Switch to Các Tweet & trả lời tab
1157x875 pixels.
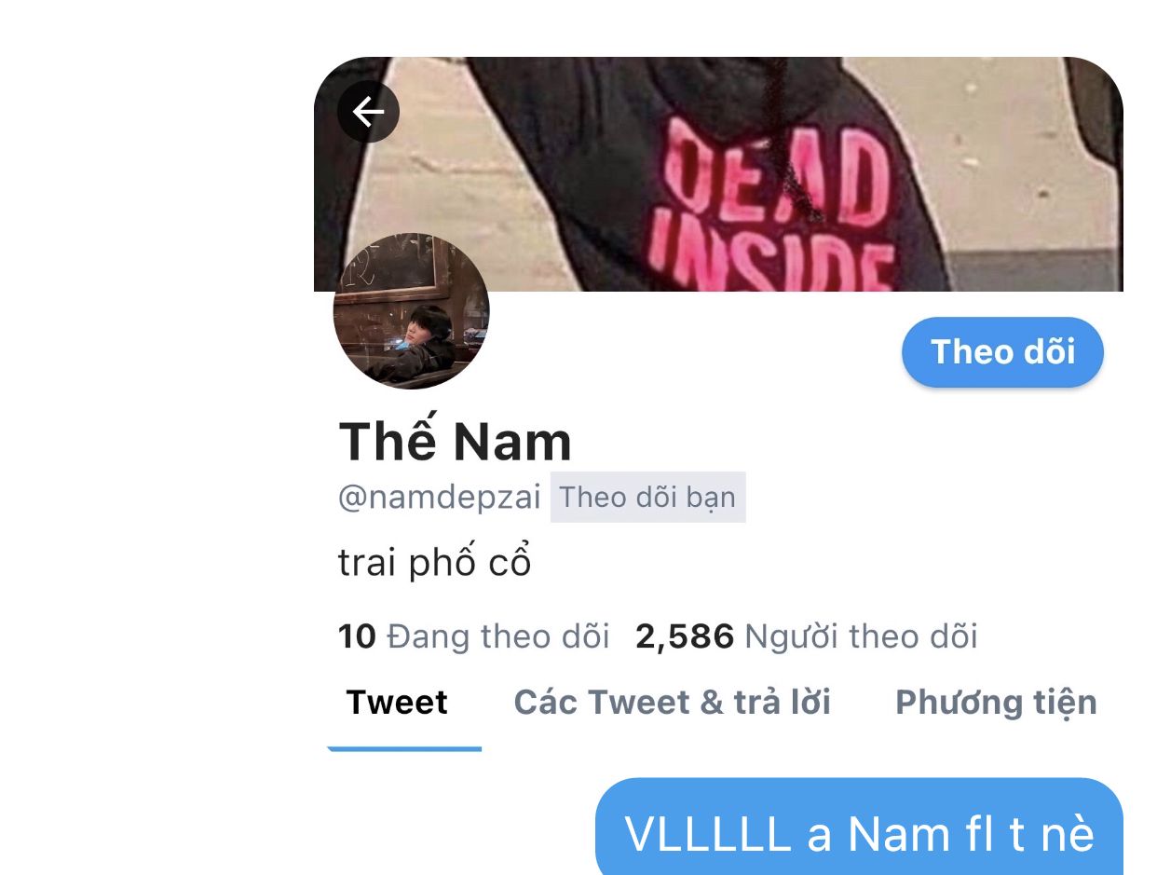click(x=672, y=703)
